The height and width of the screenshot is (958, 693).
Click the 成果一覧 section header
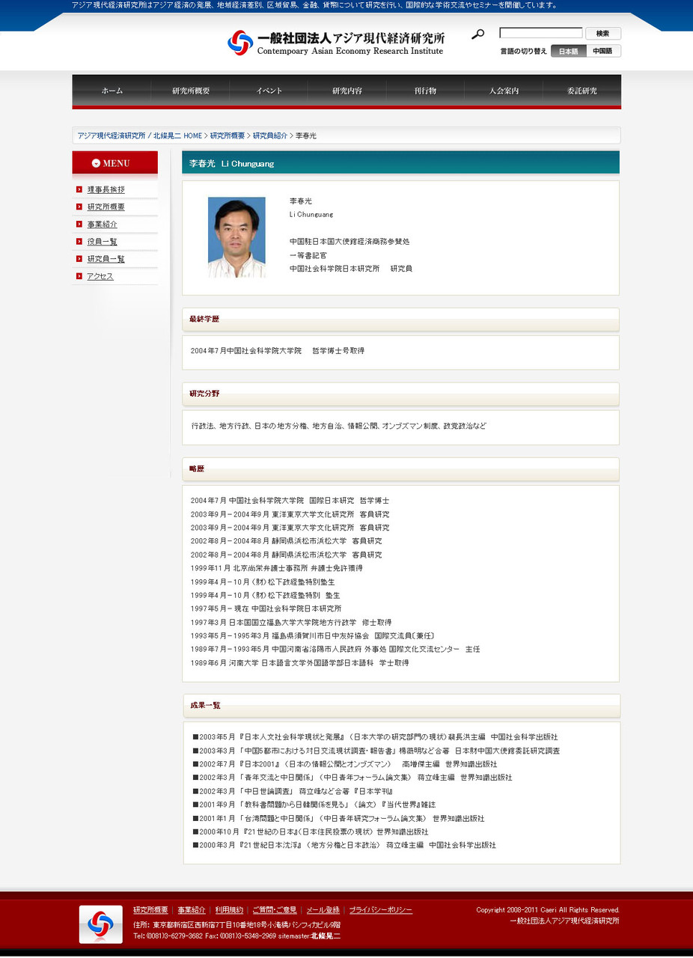(x=402, y=706)
